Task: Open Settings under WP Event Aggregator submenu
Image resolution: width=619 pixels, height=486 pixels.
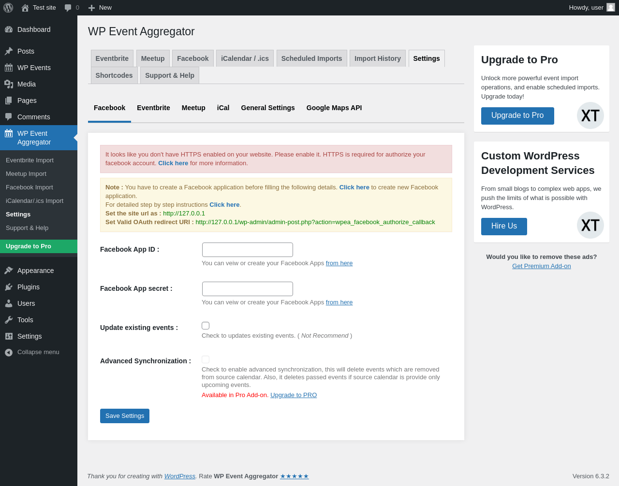Action: pyautogui.click(x=39, y=214)
